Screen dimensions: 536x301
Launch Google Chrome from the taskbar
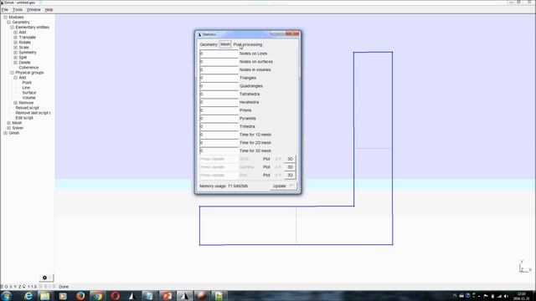click(98, 295)
